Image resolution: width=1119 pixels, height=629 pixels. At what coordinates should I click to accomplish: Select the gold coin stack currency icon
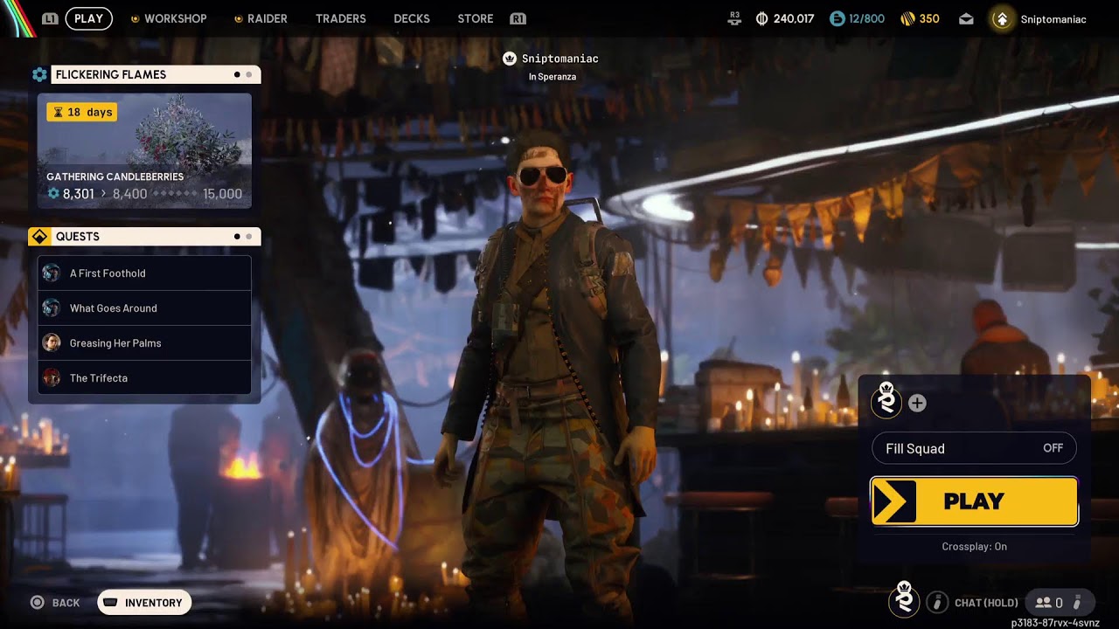907,18
